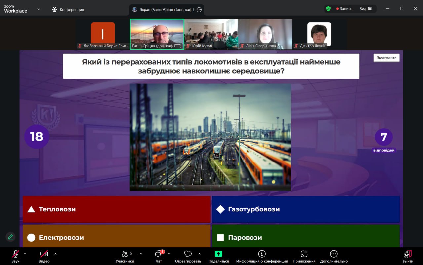Click the countdown timer showing 18
The width and height of the screenshot is (423, 265).
37,136
